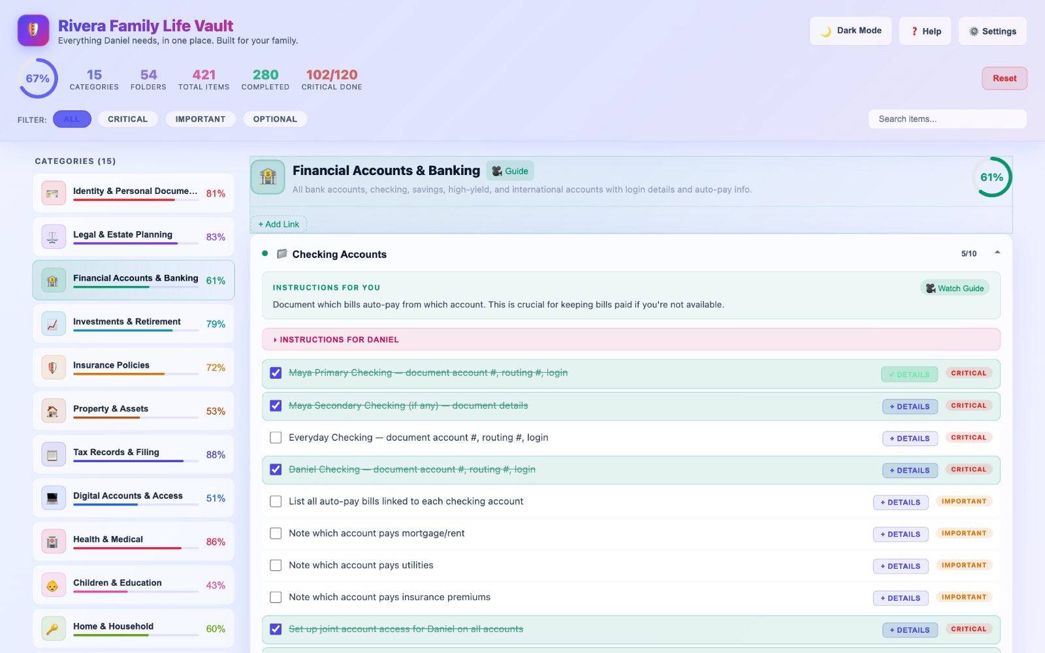Screen dimensions: 1045x653
Task: Filter items by Important
Action: point(200,119)
